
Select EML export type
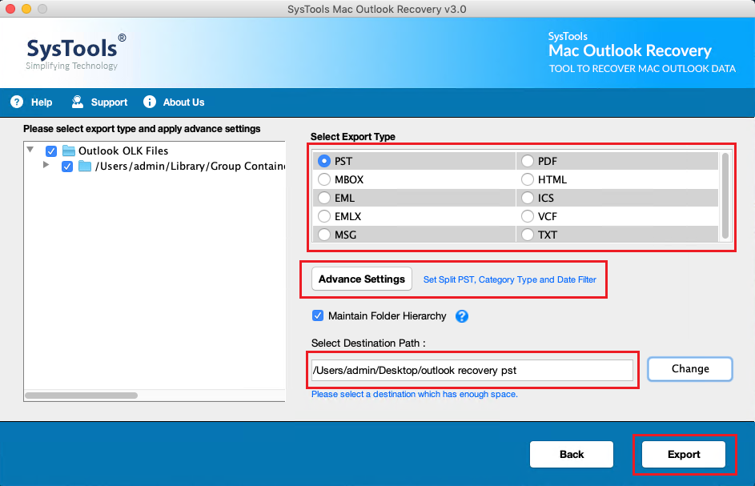(x=324, y=198)
